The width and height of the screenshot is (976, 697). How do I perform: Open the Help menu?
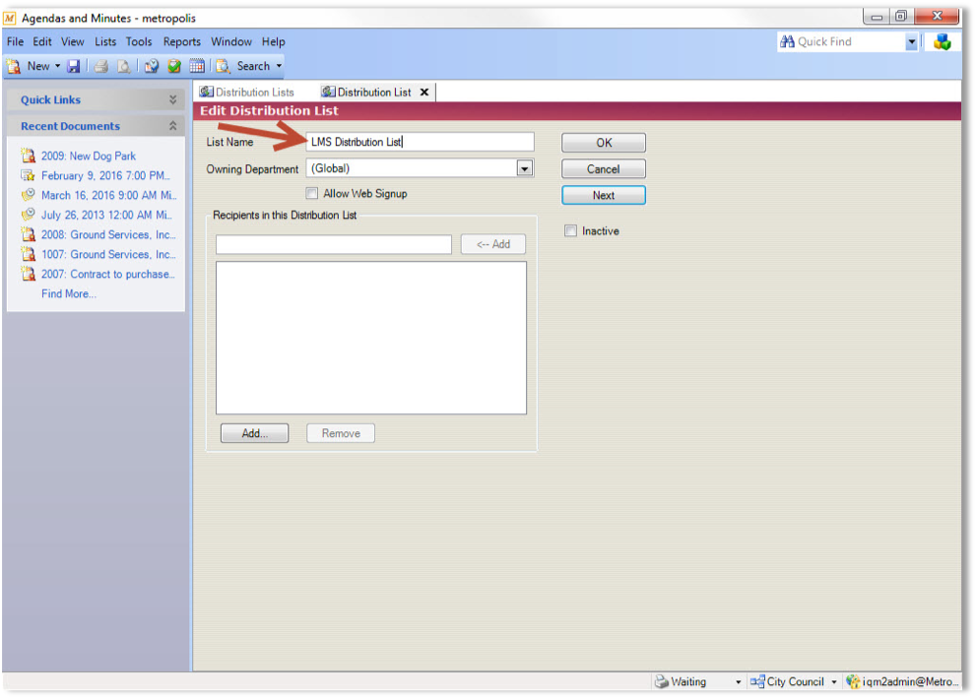[273, 41]
